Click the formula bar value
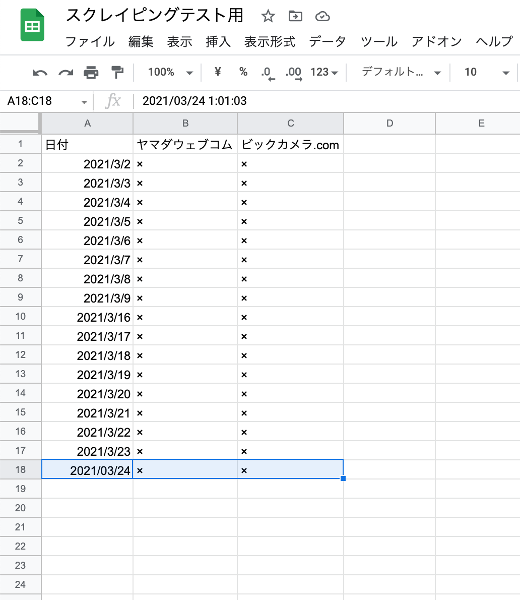Image resolution: width=520 pixels, height=600 pixels. tap(194, 101)
